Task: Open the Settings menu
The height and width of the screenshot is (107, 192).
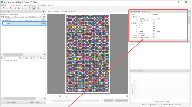Action: [x=21, y=5]
